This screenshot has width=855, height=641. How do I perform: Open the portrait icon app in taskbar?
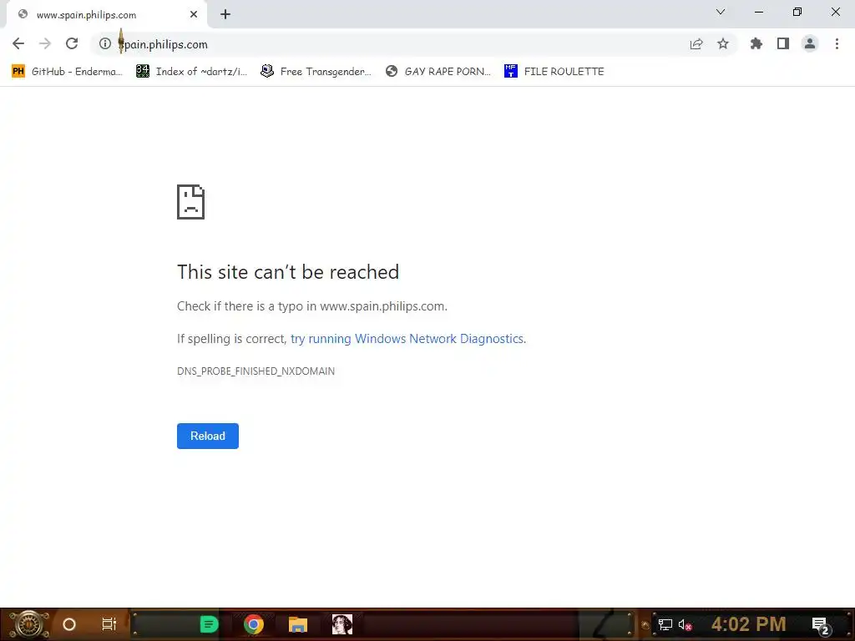tap(341, 624)
